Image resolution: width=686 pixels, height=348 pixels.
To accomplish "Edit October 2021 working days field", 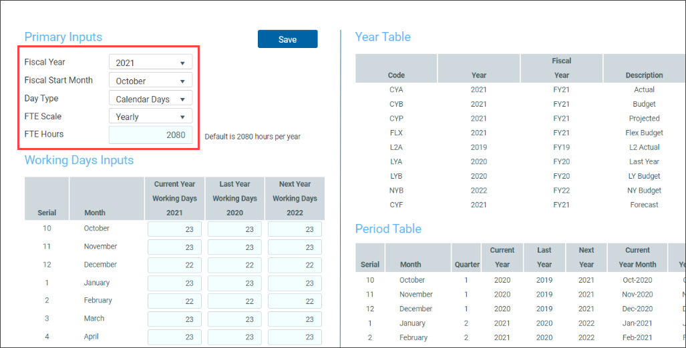I will point(174,229).
